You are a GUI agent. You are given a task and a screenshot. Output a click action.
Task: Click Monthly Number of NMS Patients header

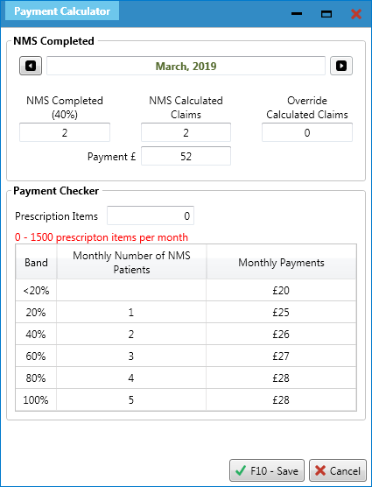click(131, 262)
